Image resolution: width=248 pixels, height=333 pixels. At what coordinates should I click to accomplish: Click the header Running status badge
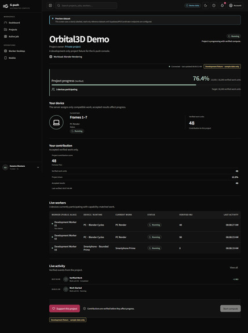point(234,36)
